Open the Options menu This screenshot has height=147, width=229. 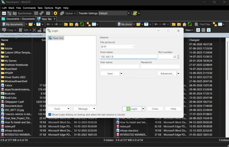pos(49,8)
